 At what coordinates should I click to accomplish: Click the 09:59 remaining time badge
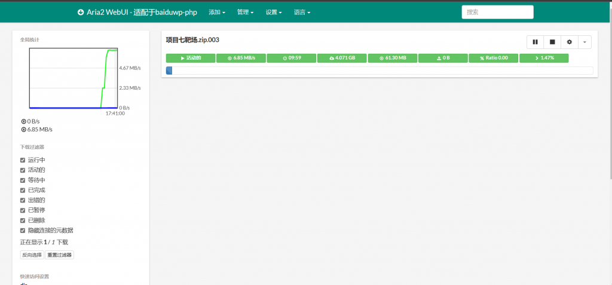pos(292,58)
